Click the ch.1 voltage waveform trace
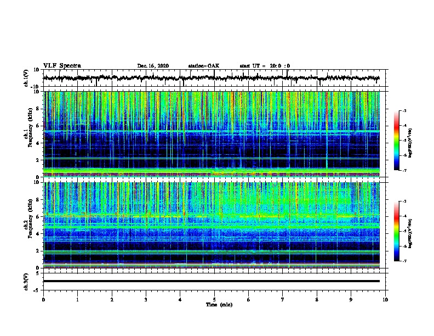 click(x=211, y=78)
